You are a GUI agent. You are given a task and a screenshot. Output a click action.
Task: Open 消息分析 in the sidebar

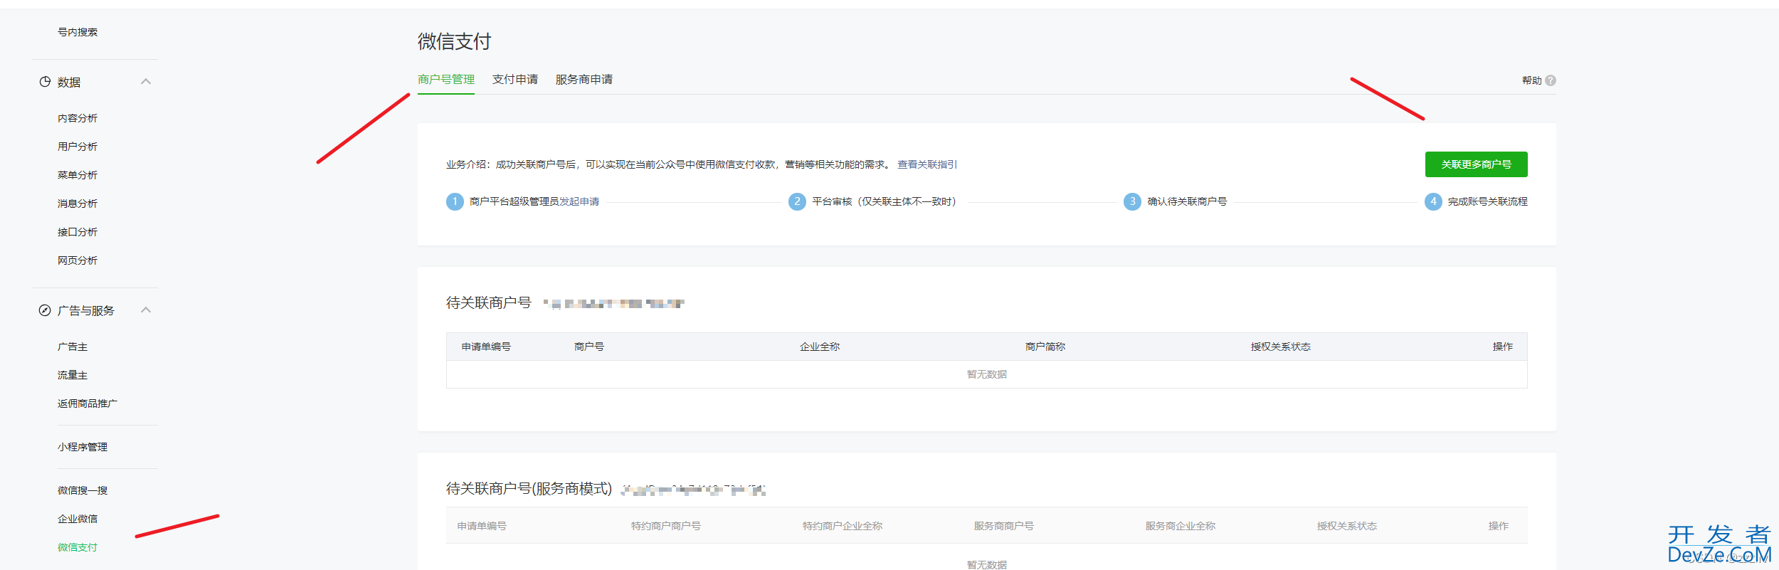pos(78,204)
